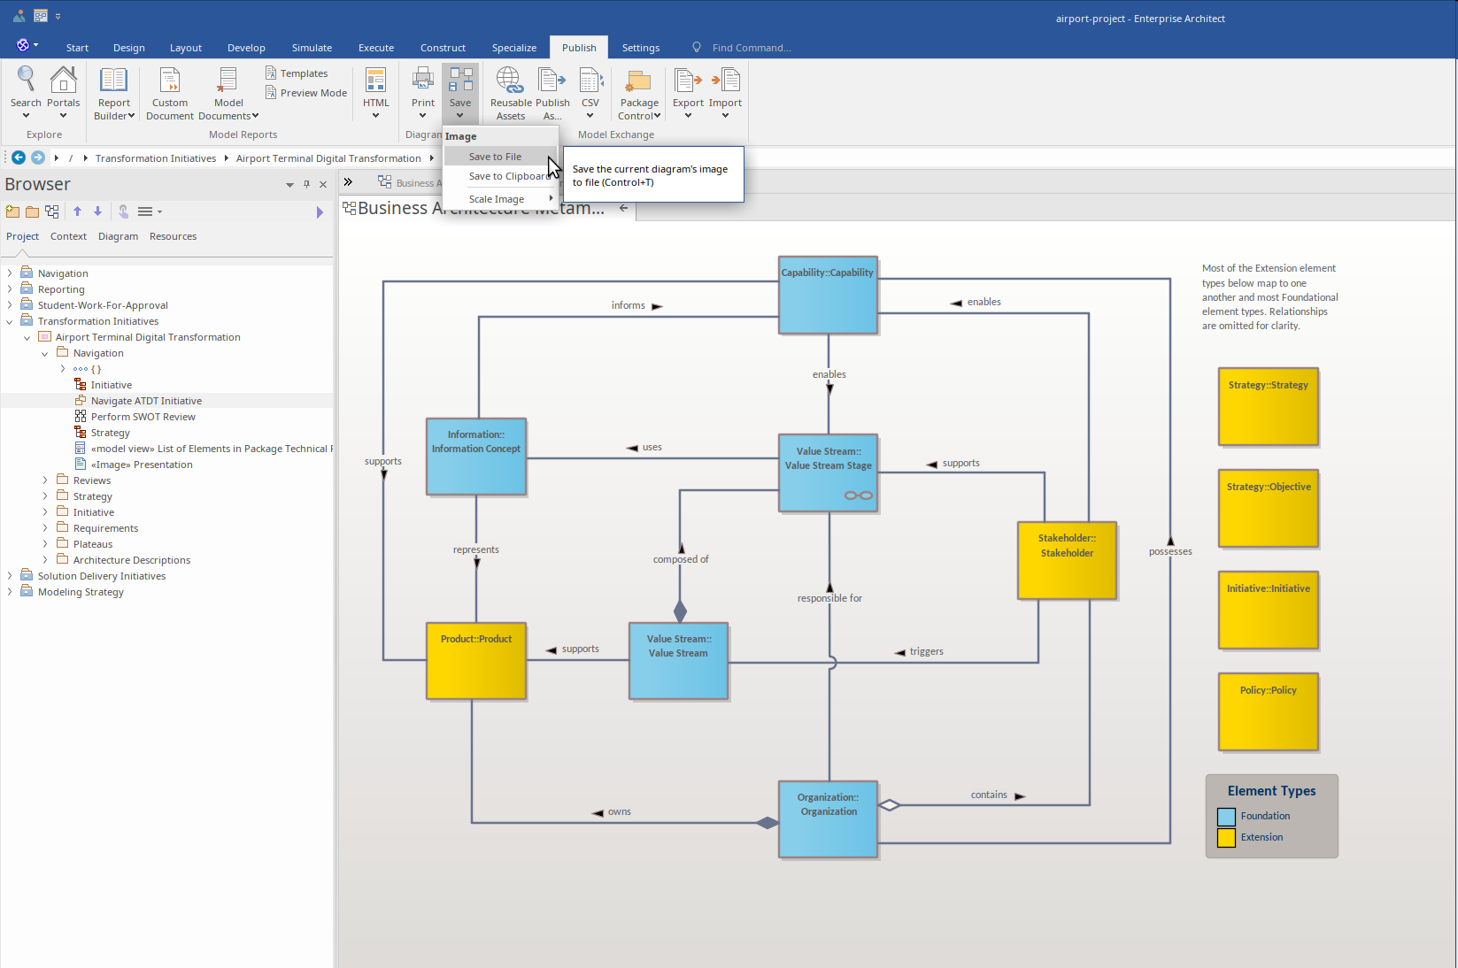This screenshot has height=968, width=1458.
Task: Click the diagram tab back arrow
Action: pos(624,208)
